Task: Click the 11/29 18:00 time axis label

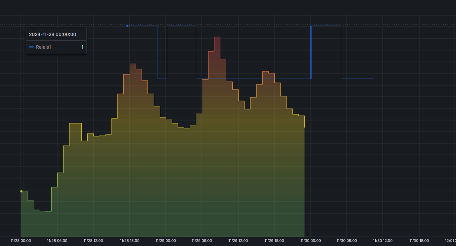Action: [x=274, y=241]
